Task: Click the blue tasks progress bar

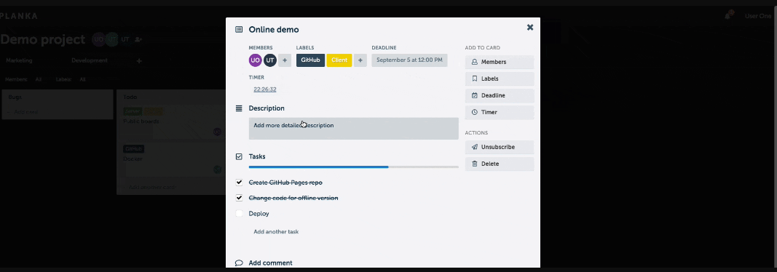Action: pyautogui.click(x=353, y=167)
